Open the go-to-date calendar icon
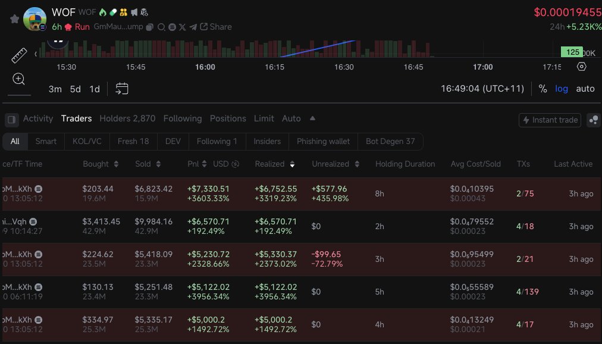602x344 pixels. [122, 89]
